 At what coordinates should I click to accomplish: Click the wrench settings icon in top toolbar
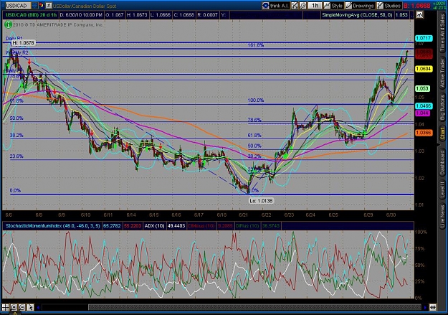tap(302, 6)
